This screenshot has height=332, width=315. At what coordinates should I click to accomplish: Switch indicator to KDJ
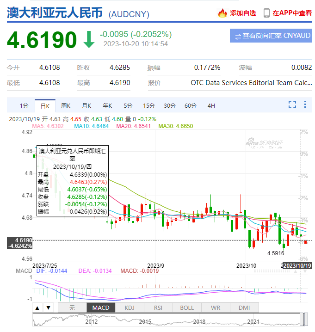[x=130, y=307]
